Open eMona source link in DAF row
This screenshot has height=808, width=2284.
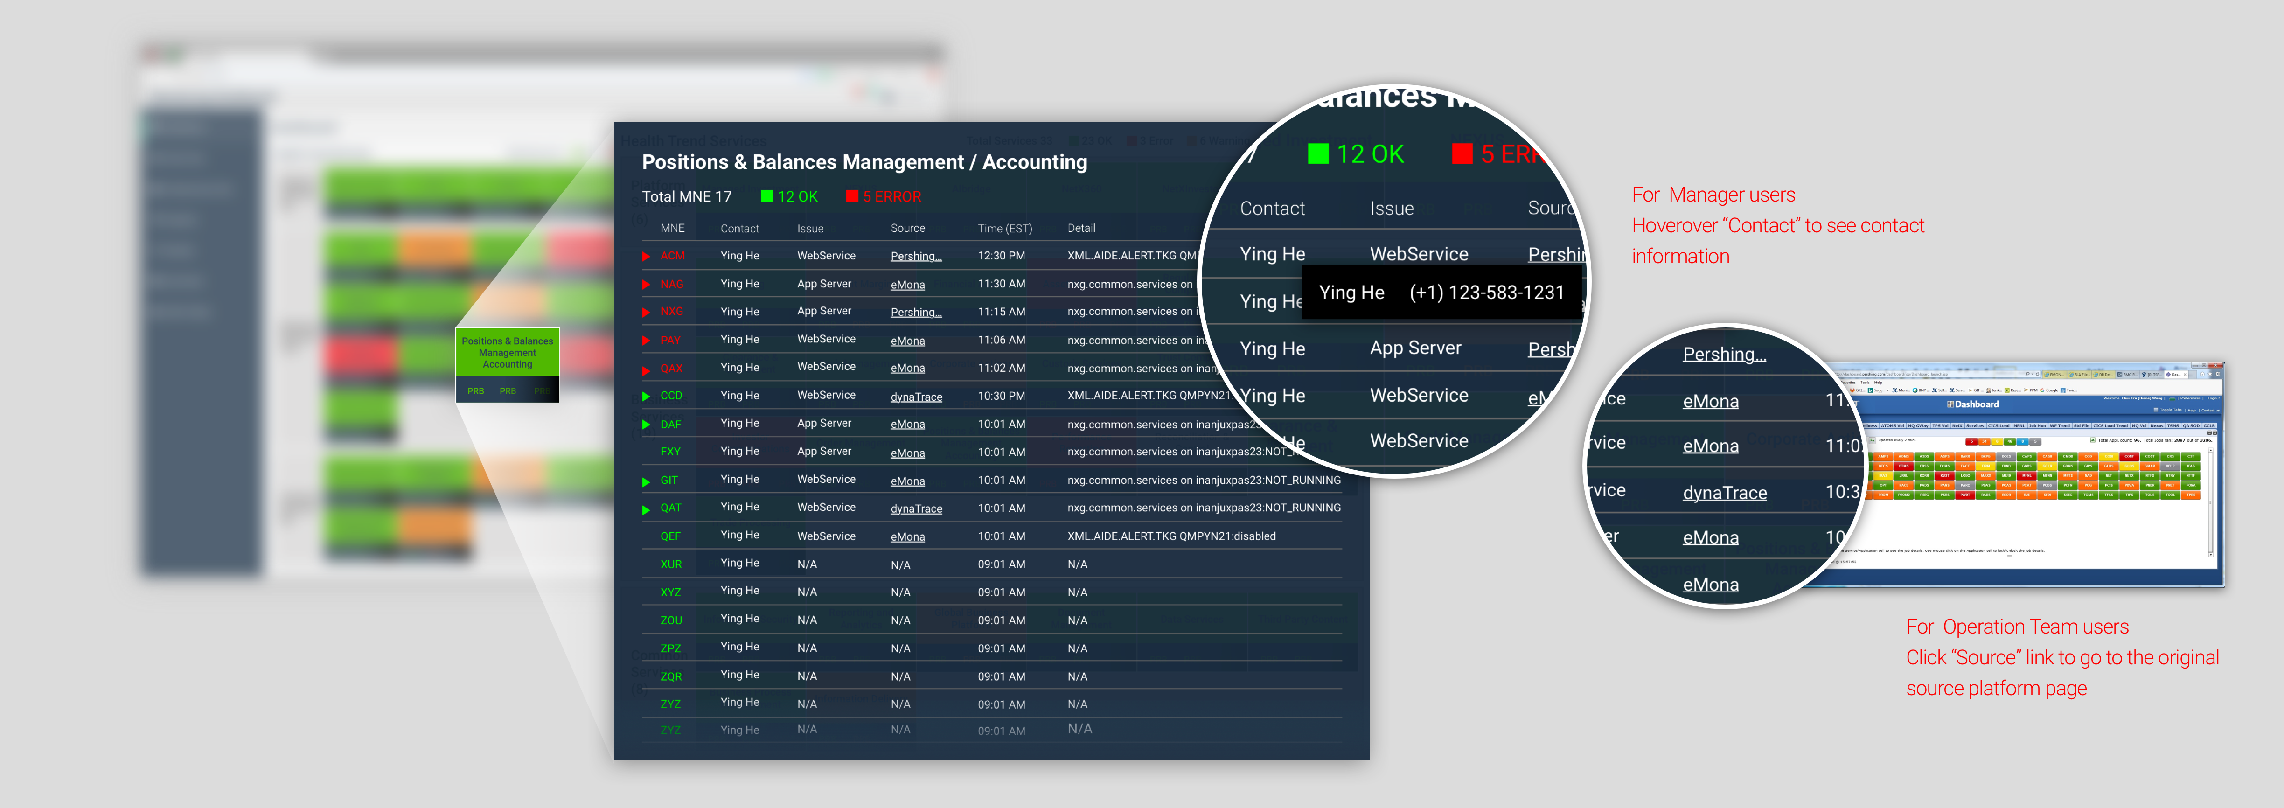coord(907,425)
